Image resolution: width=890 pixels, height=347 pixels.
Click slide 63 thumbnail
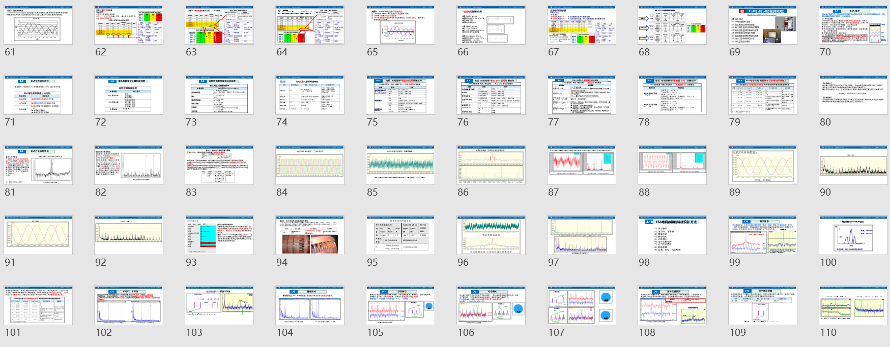(219, 25)
